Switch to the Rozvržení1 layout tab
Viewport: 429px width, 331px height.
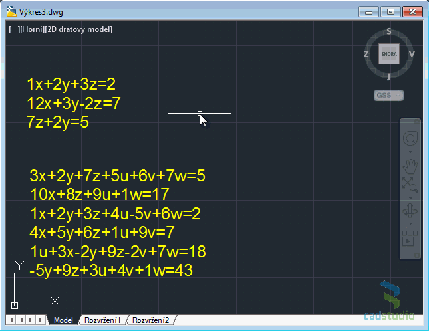[102, 320]
